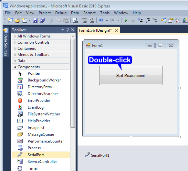
Task: Click the Stop Debugging square icon
Action: tap(133, 20)
